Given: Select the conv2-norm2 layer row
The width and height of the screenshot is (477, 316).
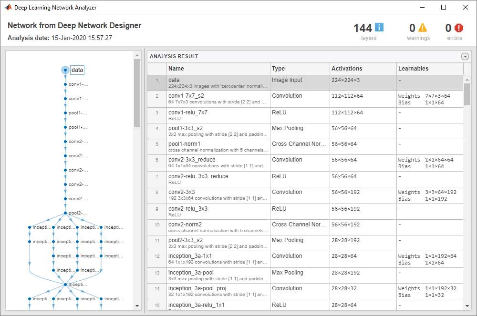Looking at the screenshot, I should click(305, 227).
